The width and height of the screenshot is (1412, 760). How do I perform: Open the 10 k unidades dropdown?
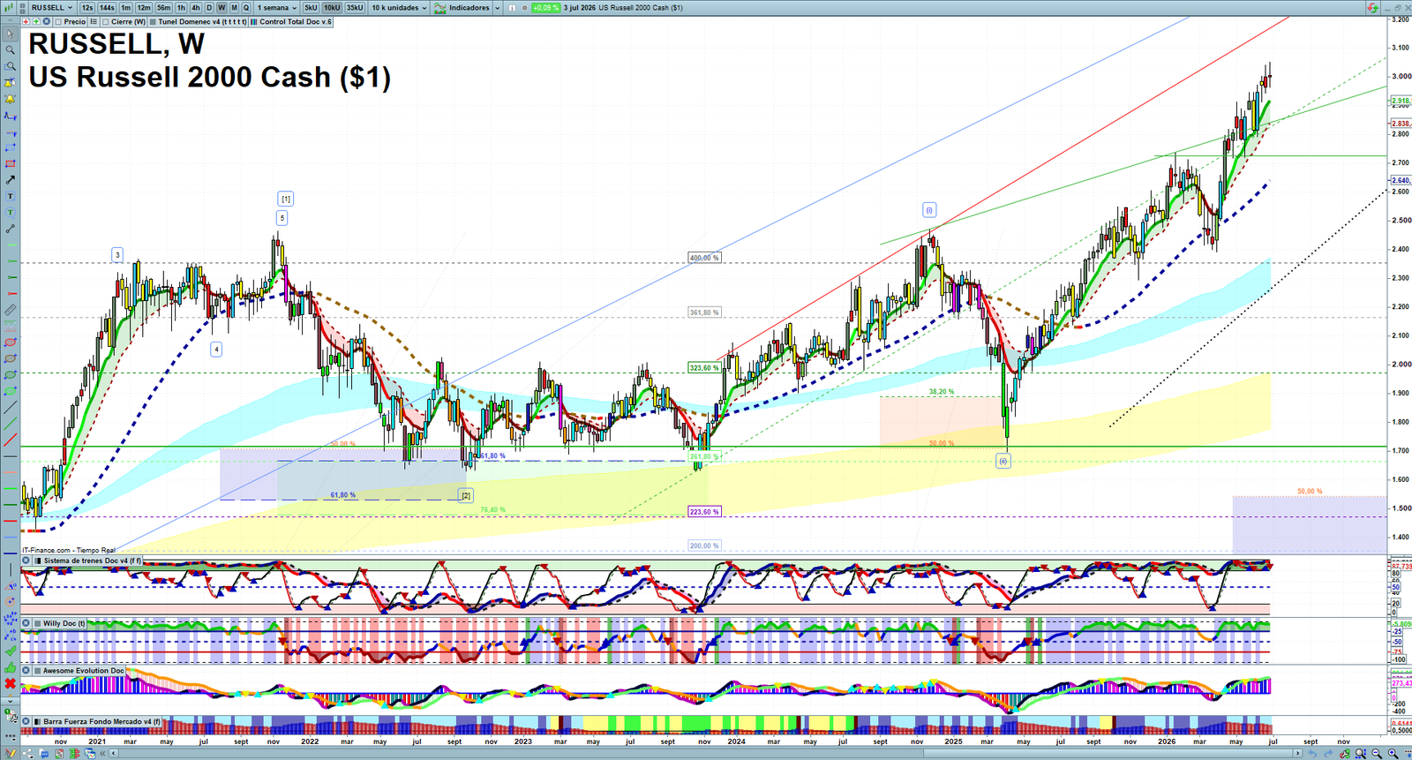click(399, 8)
